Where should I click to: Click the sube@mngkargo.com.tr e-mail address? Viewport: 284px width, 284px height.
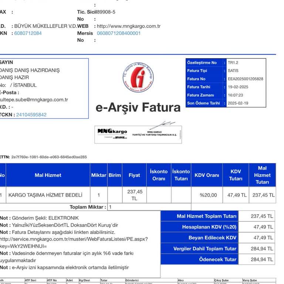click(x=34, y=99)
